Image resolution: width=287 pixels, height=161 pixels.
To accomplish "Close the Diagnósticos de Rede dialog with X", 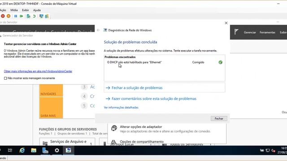I will (x=226, y=23).
